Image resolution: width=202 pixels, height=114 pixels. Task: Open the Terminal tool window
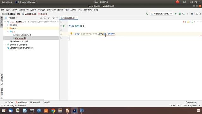click(35, 102)
